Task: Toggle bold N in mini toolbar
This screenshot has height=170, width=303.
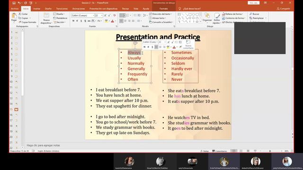Action: pos(144,47)
